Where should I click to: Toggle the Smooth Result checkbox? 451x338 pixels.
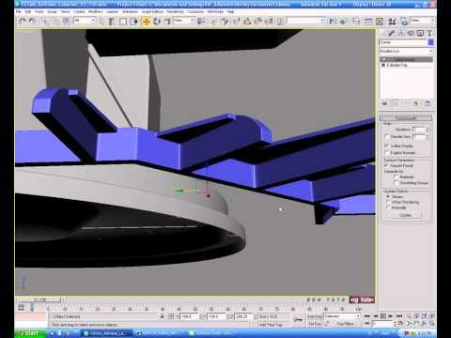pos(386,165)
